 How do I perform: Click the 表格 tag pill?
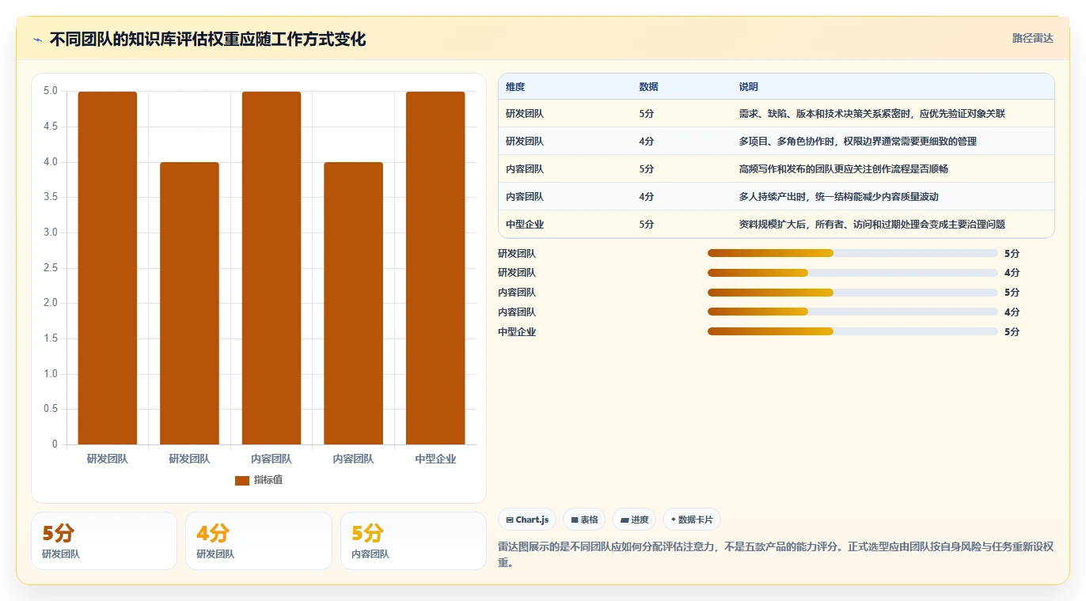point(584,520)
